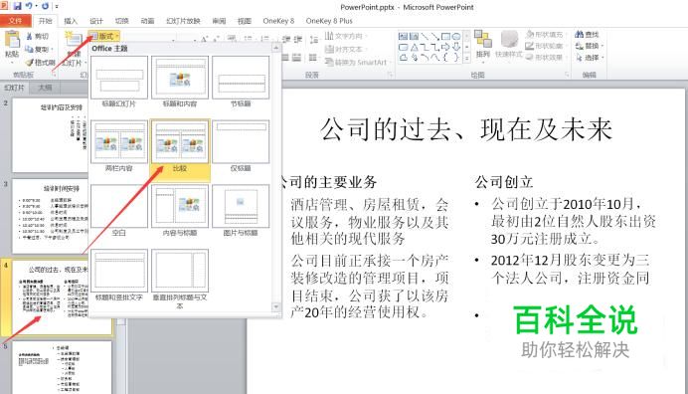The height and width of the screenshot is (394, 688).
Task: Switch to the Slide Show (幻灯片放映) tab
Action: [183, 21]
